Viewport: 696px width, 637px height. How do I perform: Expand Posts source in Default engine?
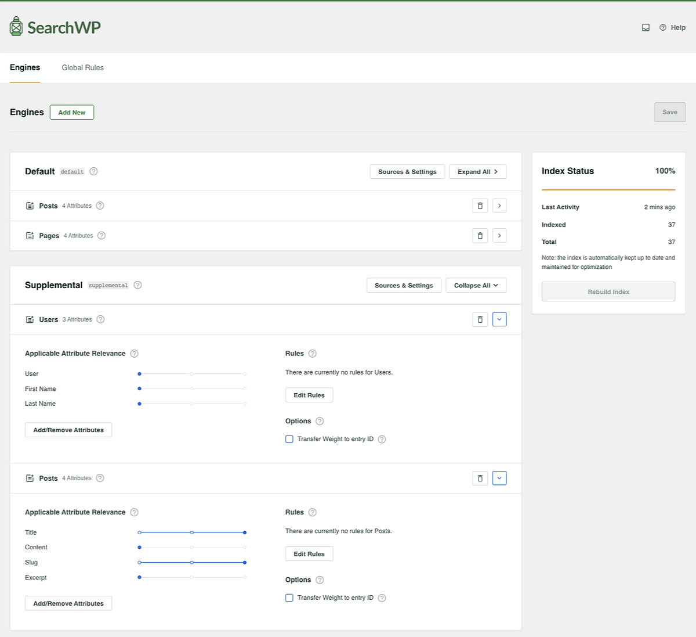pyautogui.click(x=499, y=206)
